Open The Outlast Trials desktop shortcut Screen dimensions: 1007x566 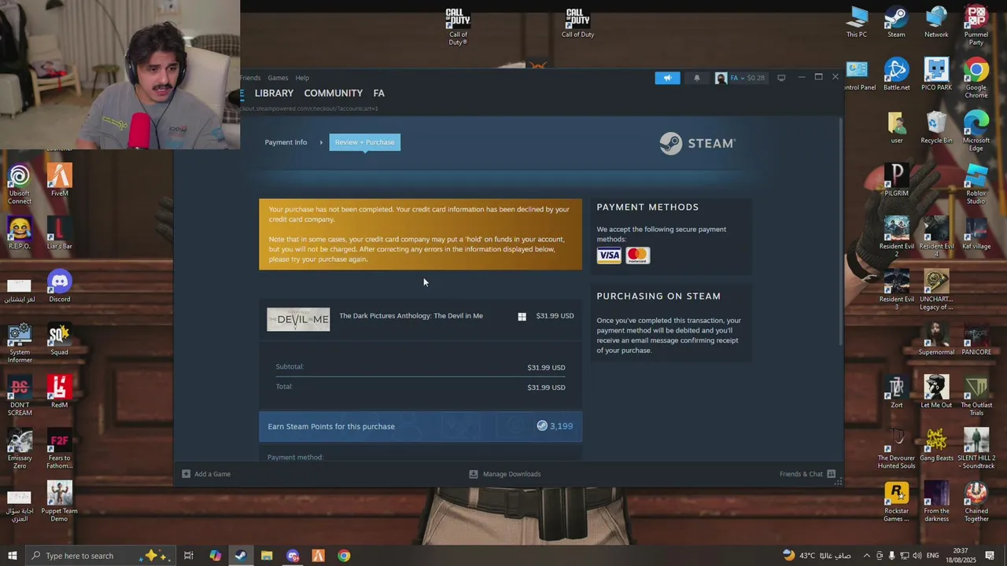click(976, 395)
